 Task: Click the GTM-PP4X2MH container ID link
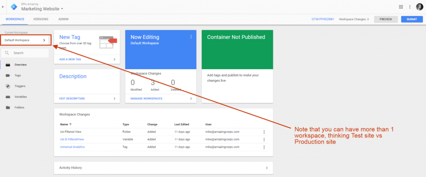[322, 19]
